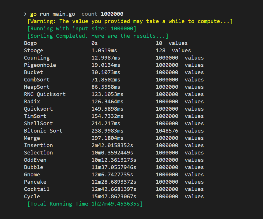
Task: Click the 'Bucket' algorithm name
Action: click(x=34, y=72)
